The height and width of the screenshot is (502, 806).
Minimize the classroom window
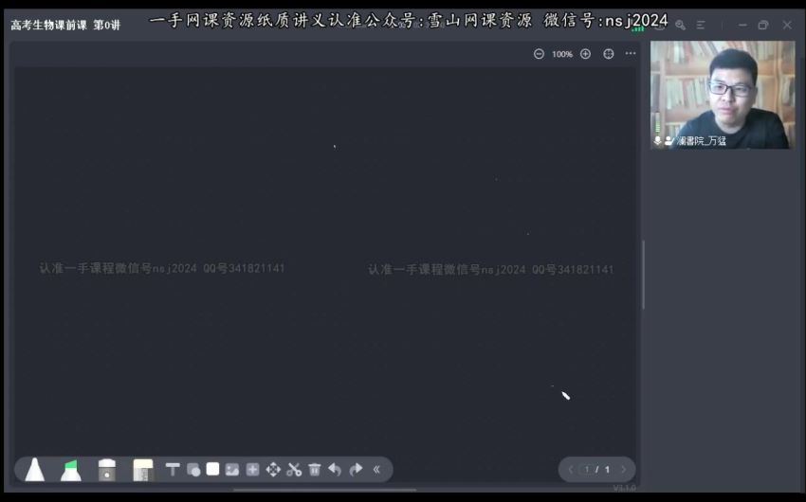[x=742, y=25]
